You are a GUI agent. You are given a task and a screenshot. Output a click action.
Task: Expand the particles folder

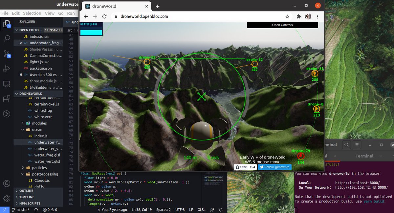tap(38, 168)
